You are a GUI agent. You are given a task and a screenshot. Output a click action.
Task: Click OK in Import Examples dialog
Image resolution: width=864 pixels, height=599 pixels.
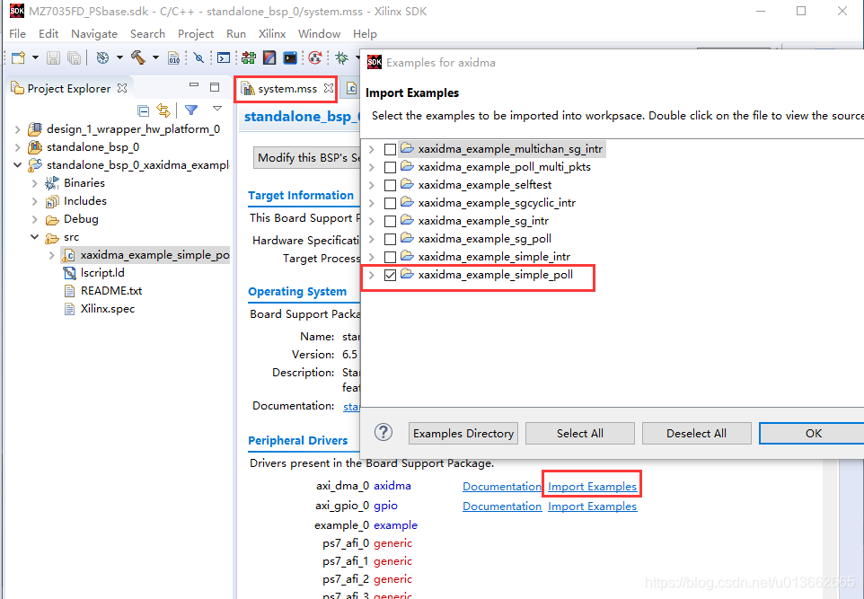(x=813, y=434)
